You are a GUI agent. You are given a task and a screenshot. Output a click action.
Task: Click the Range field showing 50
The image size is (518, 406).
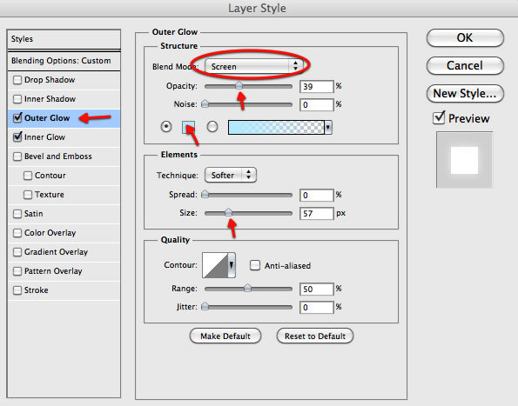coord(317,289)
